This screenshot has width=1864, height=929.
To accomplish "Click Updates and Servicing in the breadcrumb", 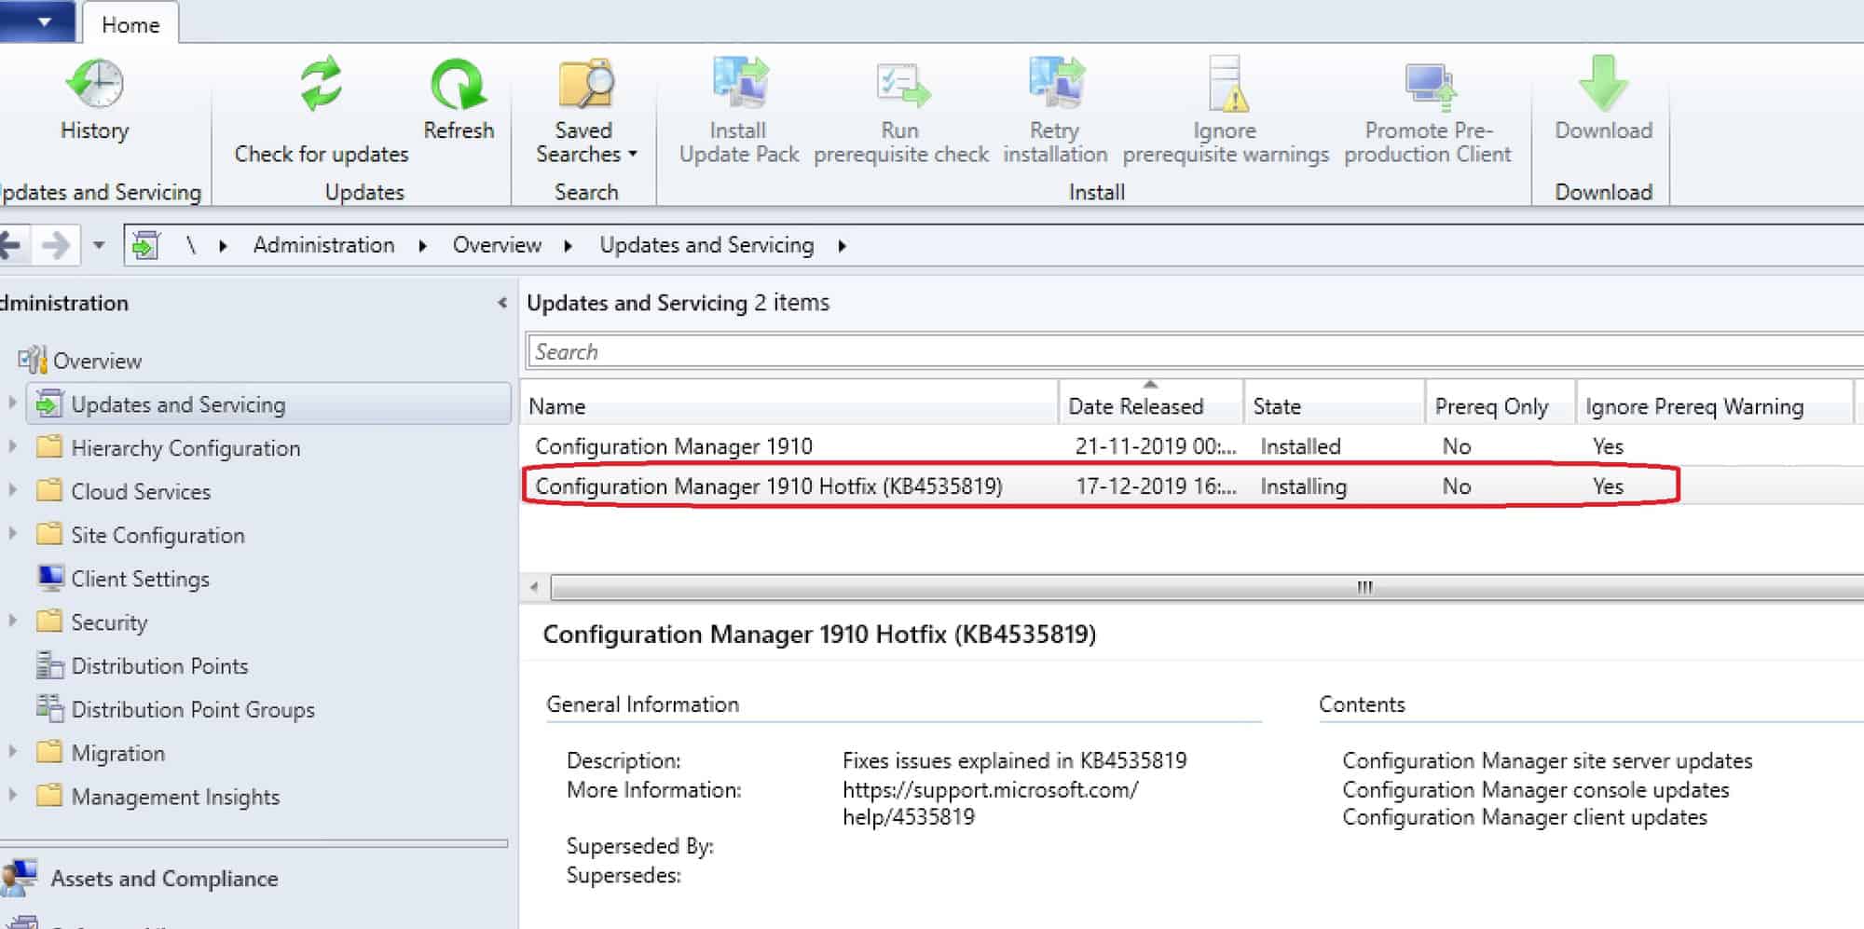I will (706, 245).
